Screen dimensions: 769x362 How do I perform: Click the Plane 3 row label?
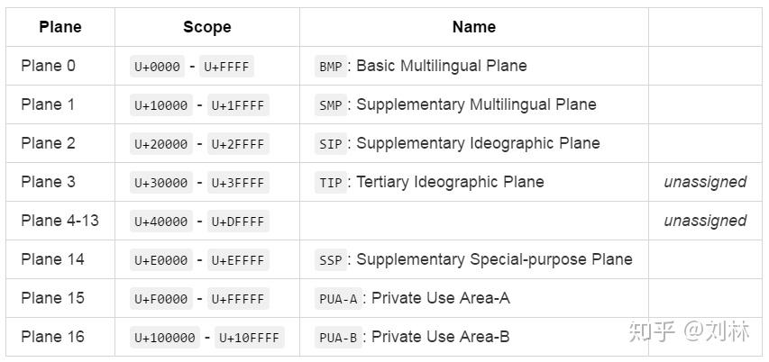[48, 182]
